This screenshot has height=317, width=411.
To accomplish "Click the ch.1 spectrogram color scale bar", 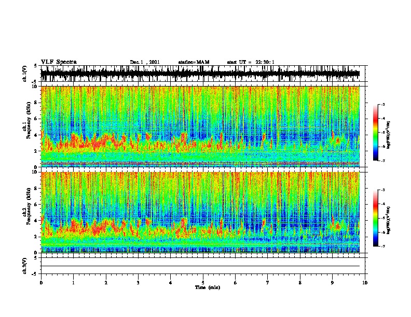I will tap(376, 133).
